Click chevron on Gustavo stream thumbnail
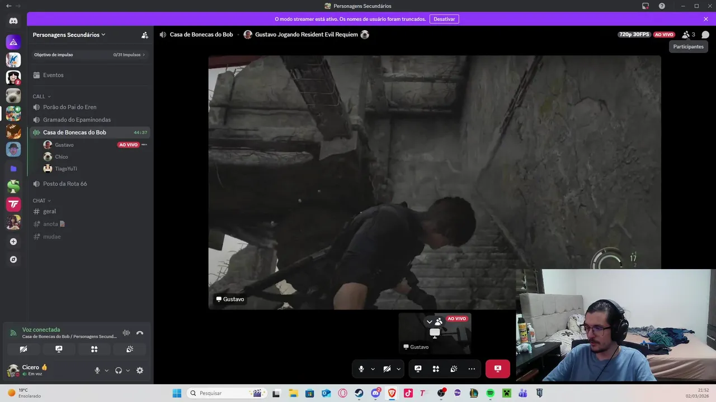Image resolution: width=716 pixels, height=402 pixels. click(429, 322)
